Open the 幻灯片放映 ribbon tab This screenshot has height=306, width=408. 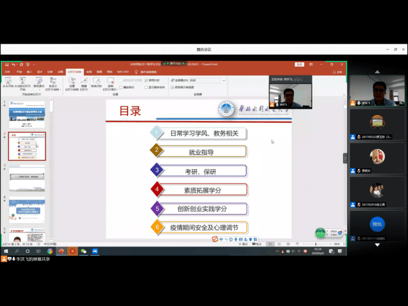pyautogui.click(x=74, y=72)
